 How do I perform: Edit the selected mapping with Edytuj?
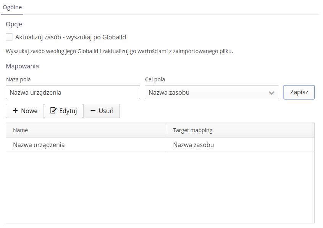63,111
